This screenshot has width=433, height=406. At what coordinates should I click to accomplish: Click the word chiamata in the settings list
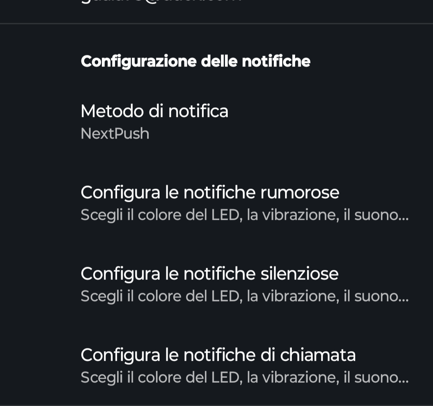tap(318, 355)
